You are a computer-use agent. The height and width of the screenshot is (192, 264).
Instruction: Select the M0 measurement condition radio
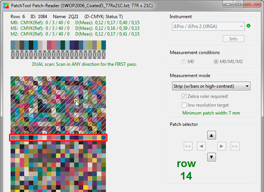tap(184, 62)
